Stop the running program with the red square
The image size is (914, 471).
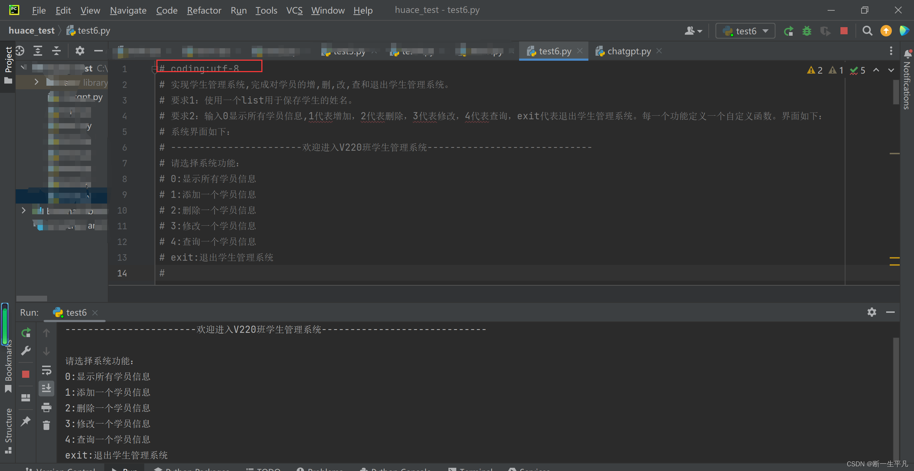point(844,31)
